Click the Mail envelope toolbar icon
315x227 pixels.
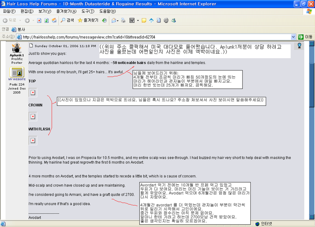(114, 20)
